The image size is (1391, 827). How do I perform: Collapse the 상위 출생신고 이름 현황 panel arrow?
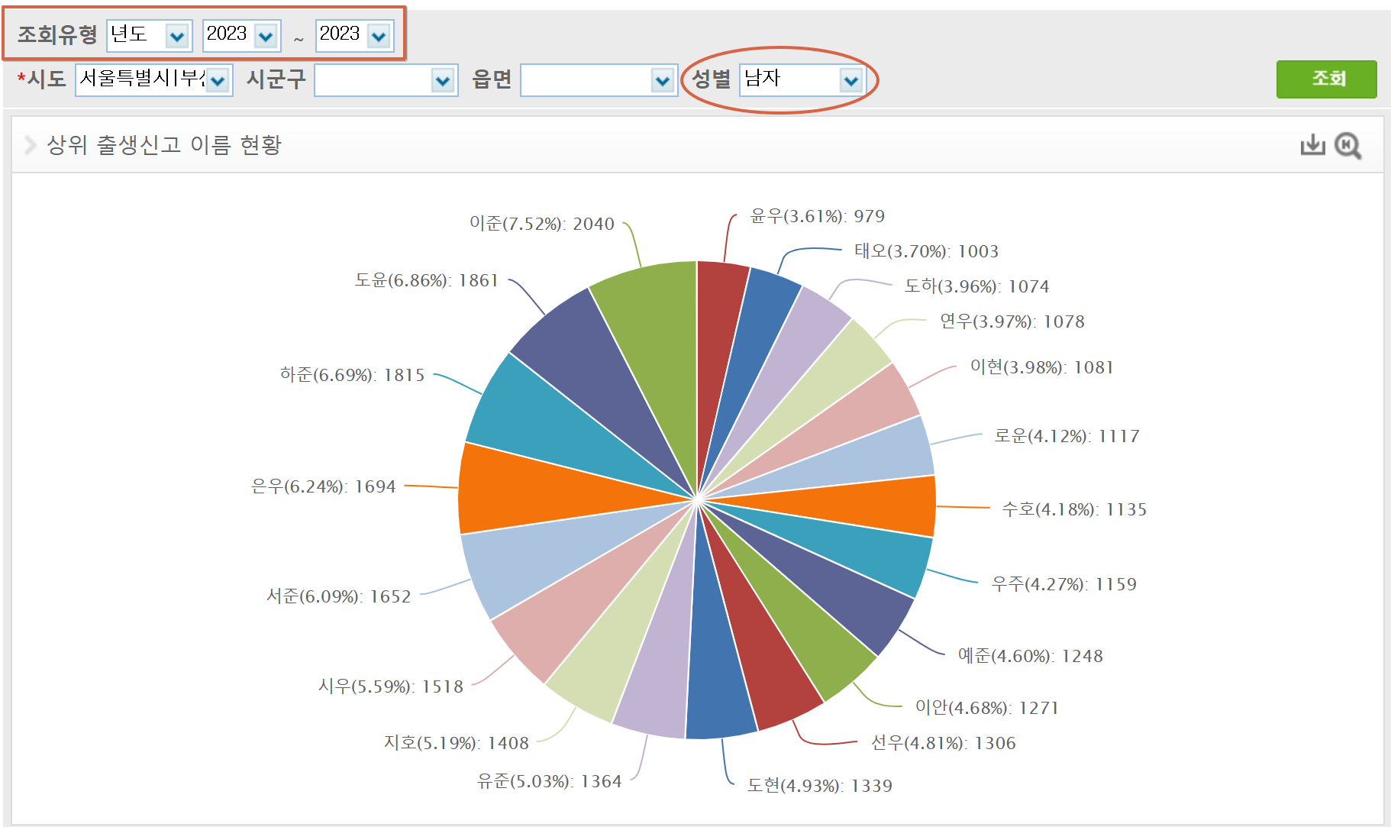(30, 144)
